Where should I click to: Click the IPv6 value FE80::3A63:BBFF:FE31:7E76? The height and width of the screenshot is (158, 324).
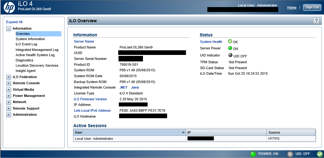coord(142,110)
